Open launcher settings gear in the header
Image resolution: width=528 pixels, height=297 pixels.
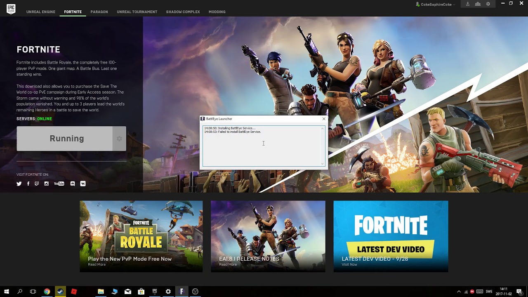pyautogui.click(x=488, y=4)
